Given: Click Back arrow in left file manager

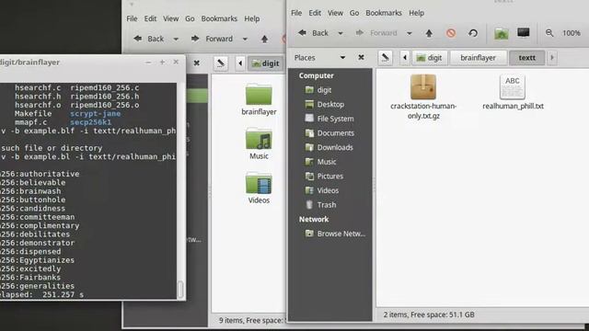Looking at the screenshot, I should pos(149,39).
